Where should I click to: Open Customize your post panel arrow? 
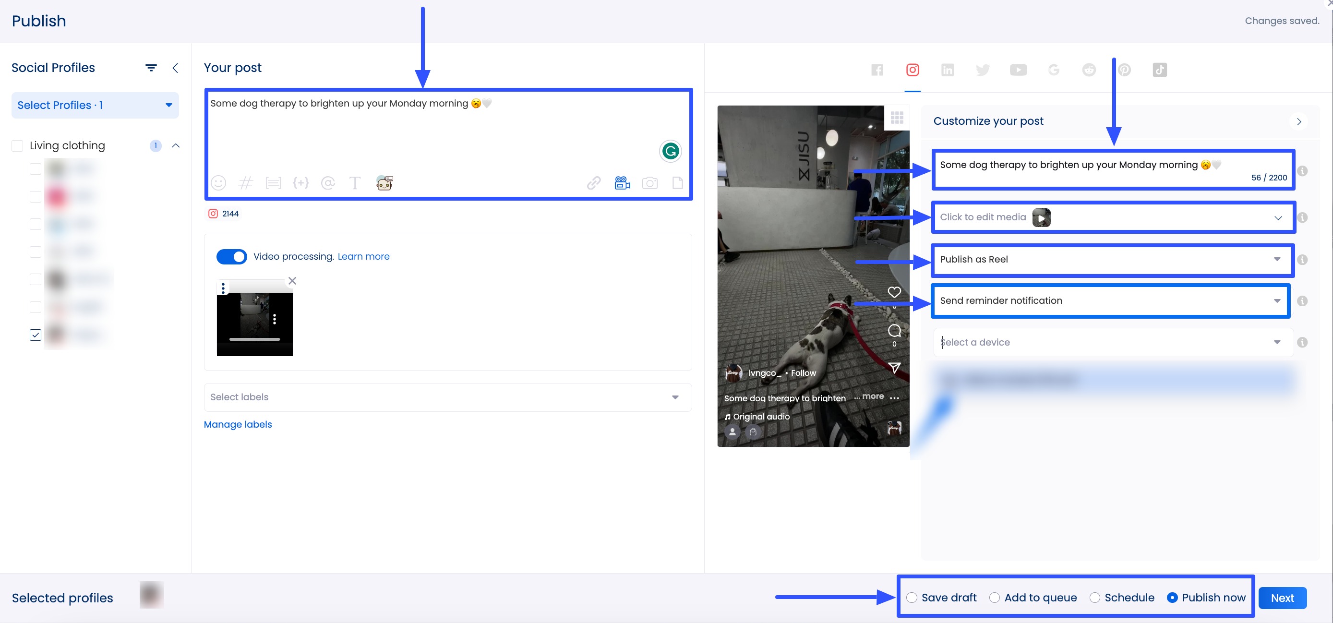1299,121
